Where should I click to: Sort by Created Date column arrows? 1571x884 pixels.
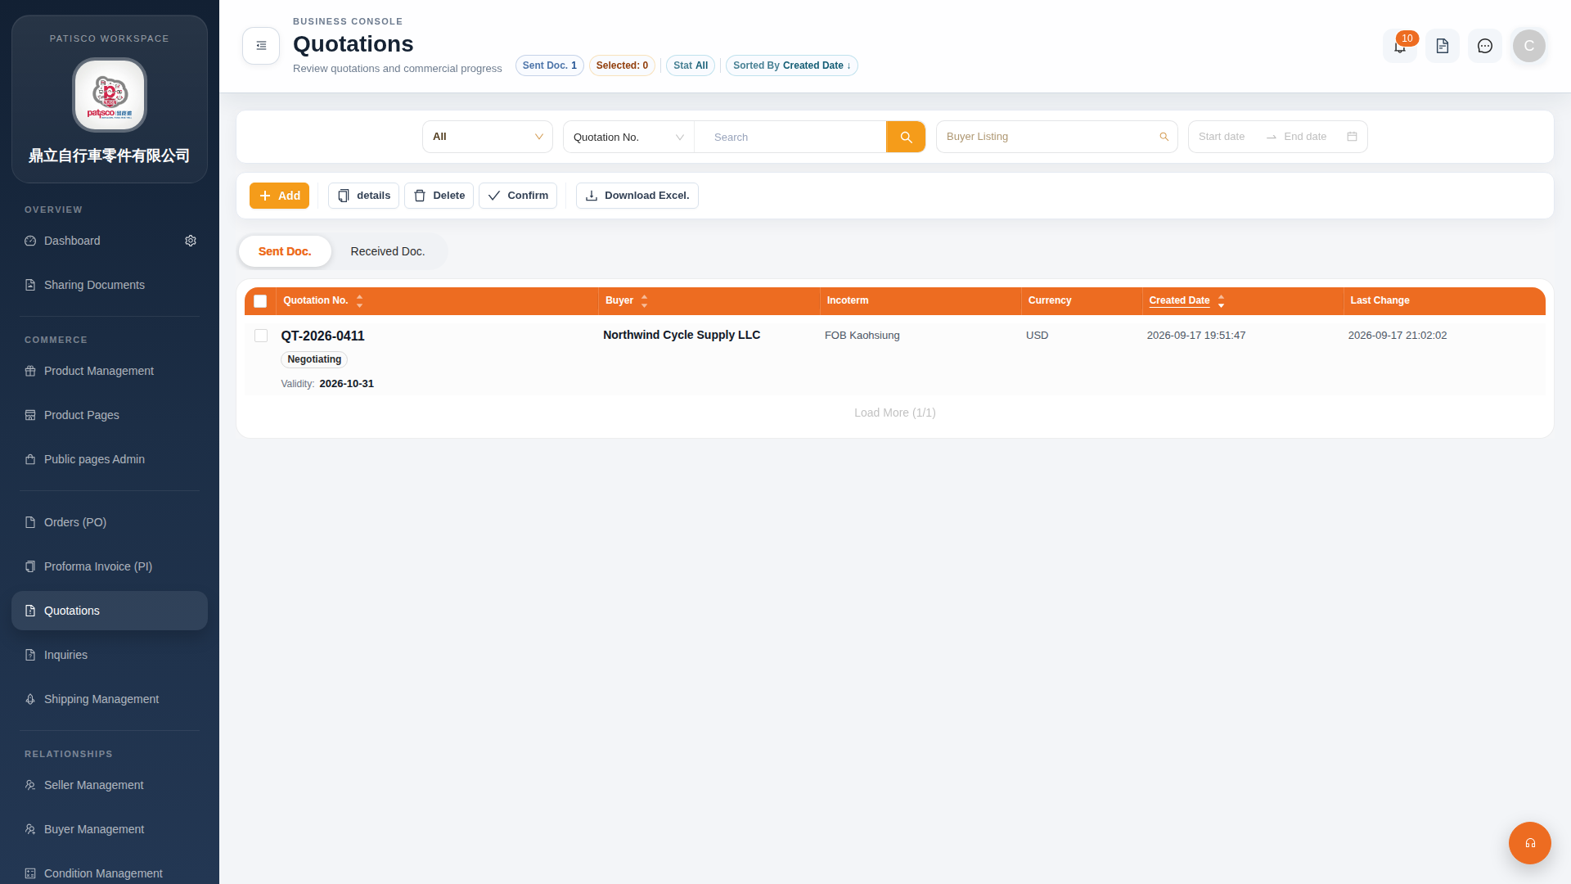[1221, 301]
